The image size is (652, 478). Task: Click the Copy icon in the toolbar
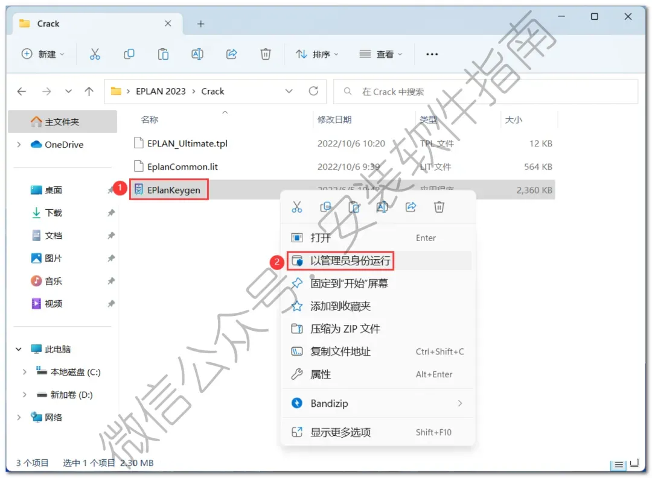129,54
